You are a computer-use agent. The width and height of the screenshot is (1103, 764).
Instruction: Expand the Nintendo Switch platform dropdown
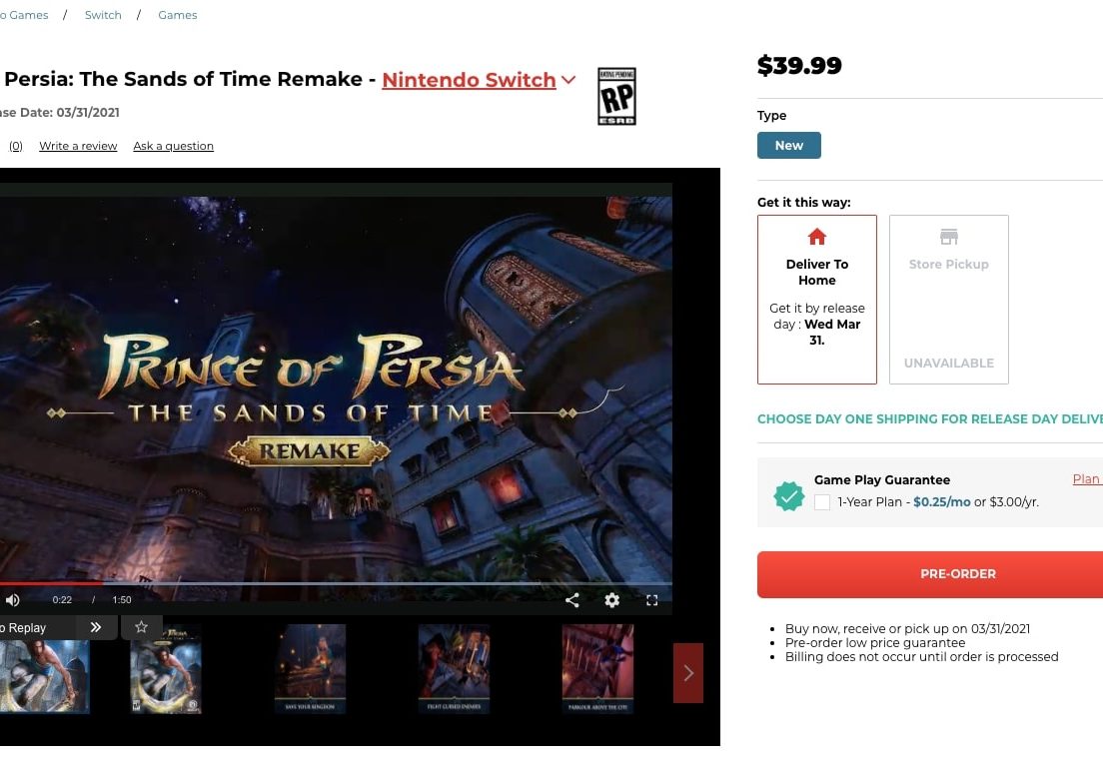point(479,80)
